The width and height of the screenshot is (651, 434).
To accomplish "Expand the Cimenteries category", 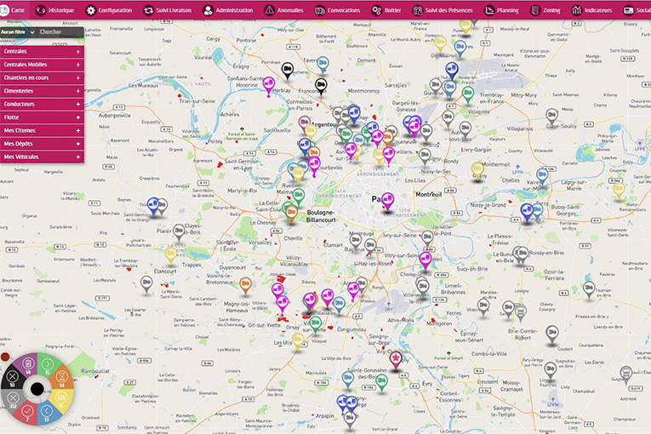I will [x=42, y=91].
